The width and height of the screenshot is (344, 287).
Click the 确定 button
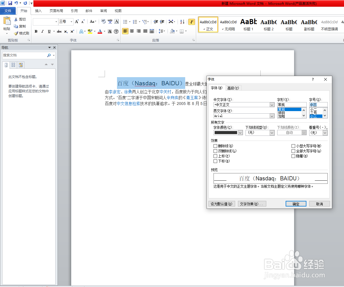tap(296, 204)
